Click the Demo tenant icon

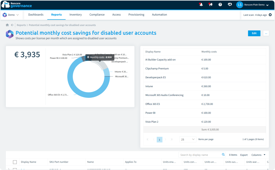coord(5,15)
